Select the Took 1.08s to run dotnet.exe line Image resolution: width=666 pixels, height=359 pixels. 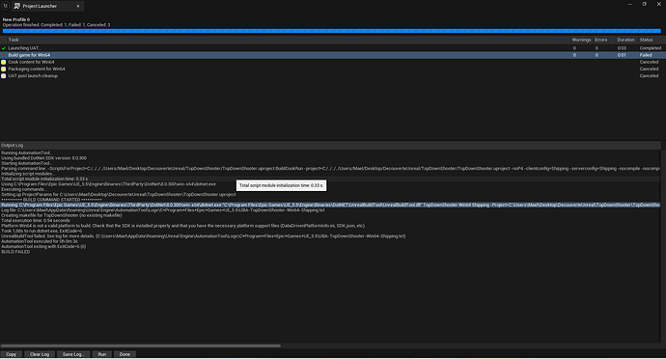coord(42,231)
